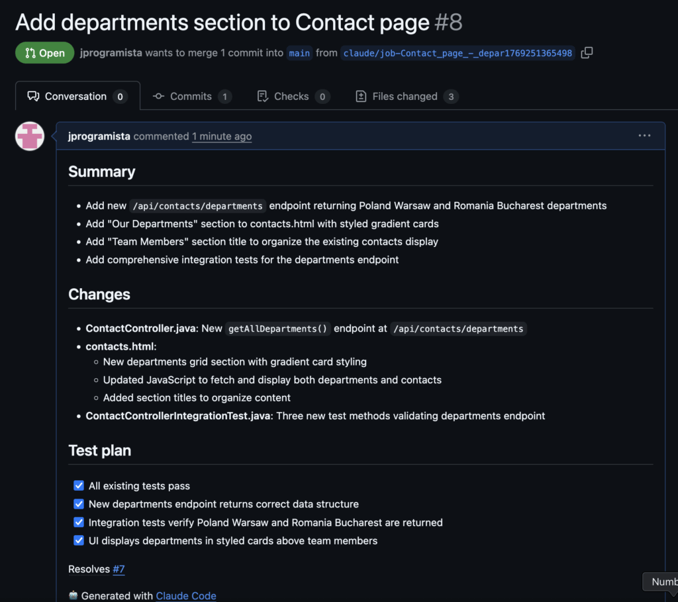Open the comment options three-dot menu
The image size is (678, 602).
point(644,136)
